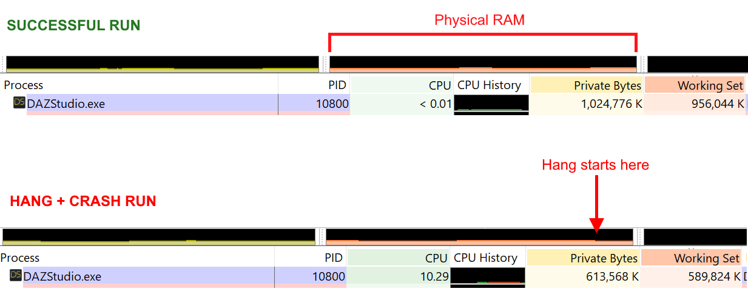Open the physical RAM graph under the red bracket
The width and height of the screenshot is (748, 300).
tap(483, 64)
